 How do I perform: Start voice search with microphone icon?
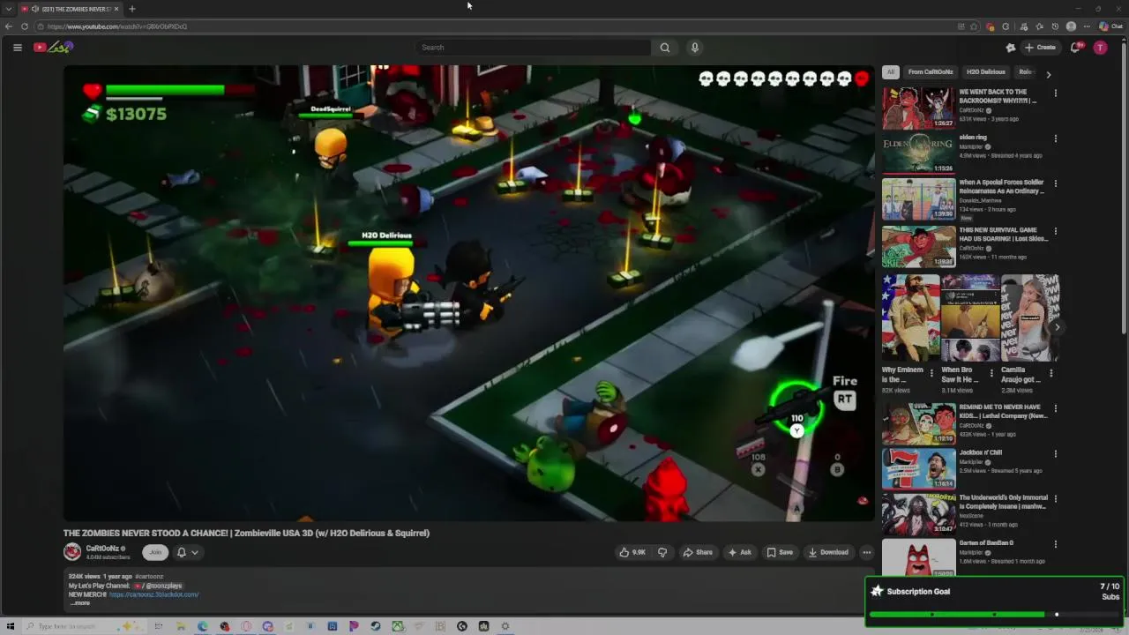[x=695, y=48]
